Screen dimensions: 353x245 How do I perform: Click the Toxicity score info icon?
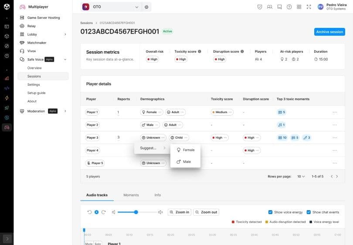coord(200,51)
